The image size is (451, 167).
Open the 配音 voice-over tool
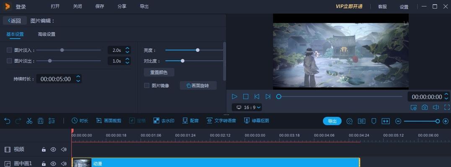tap(190, 121)
